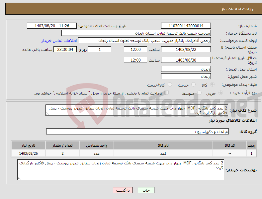Click the اطلاعات کالاهای مورد نیاز heading
This screenshot has height=199, width=262.
[232, 120]
